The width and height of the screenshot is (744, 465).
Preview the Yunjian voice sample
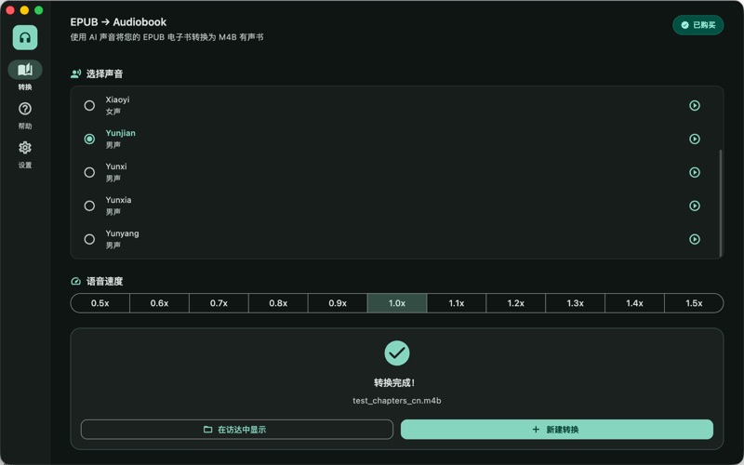pyautogui.click(x=694, y=139)
